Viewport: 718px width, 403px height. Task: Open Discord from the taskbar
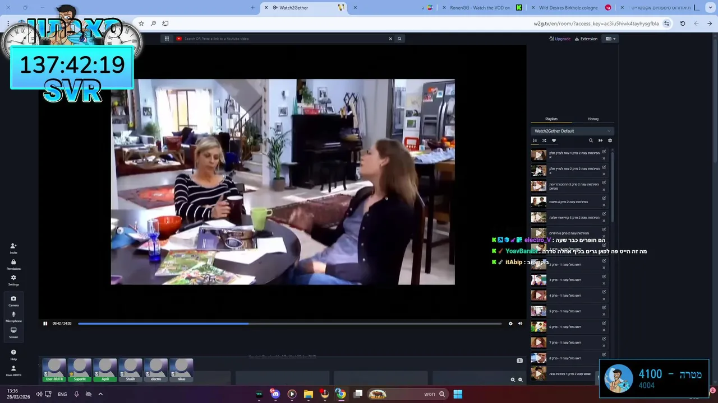pos(275,394)
